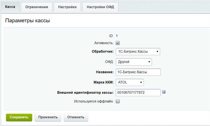Screen dimensions: 210x126
Task: Toggle the Активность checkbox
Action: pos(118,43)
